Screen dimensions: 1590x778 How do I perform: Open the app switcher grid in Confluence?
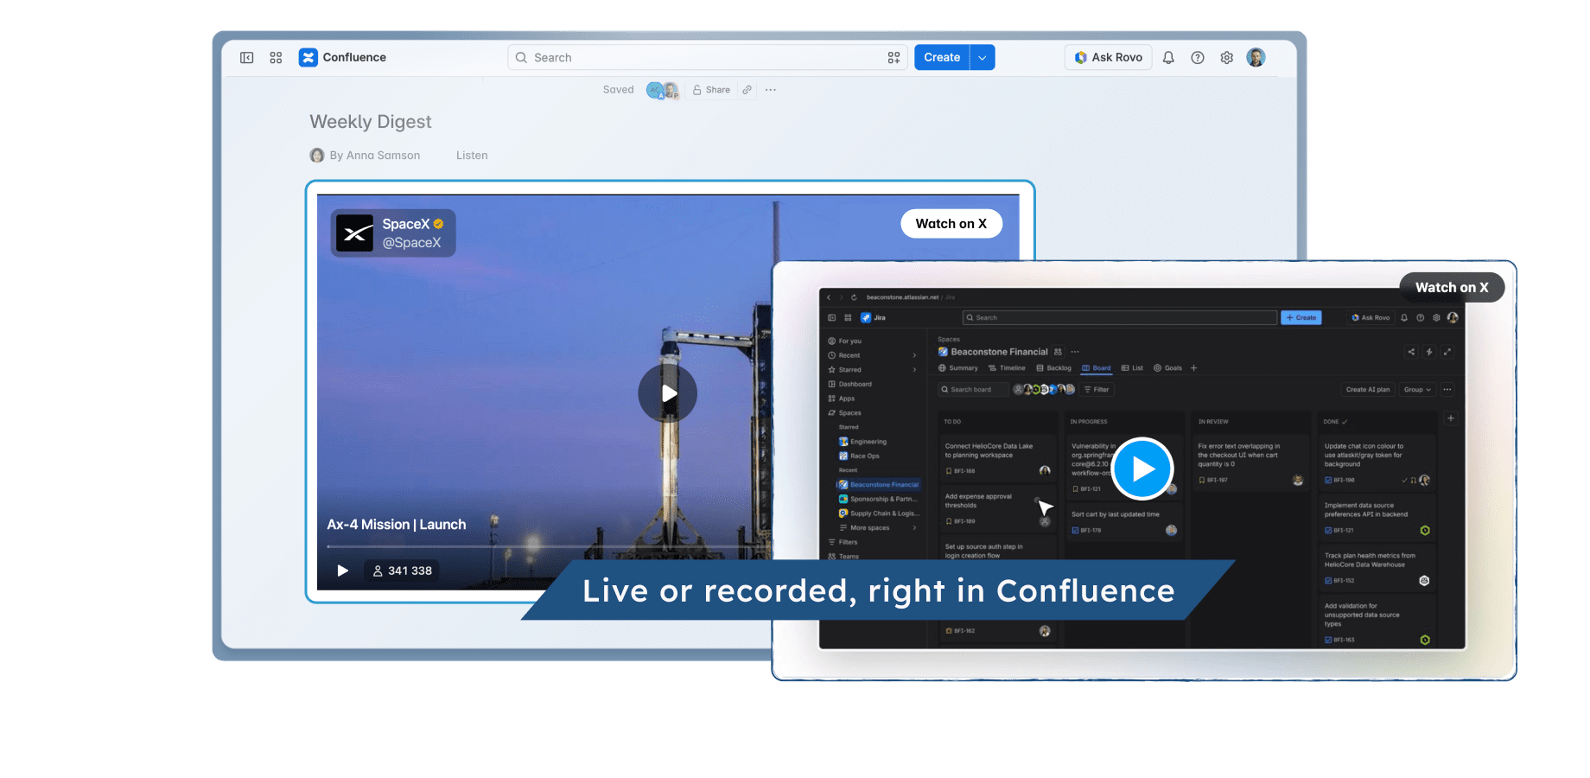point(276,58)
